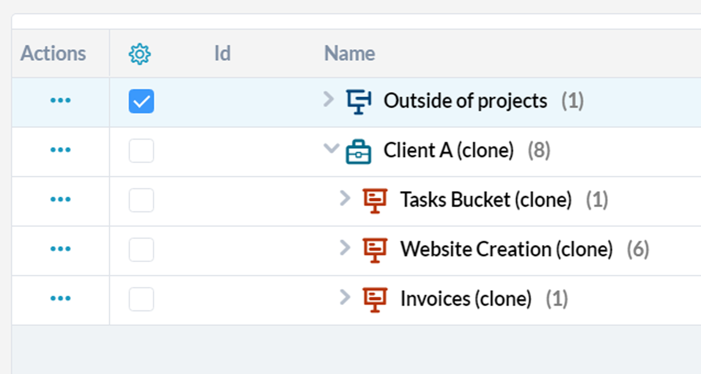
Task: Click the Client A briefcase icon
Action: coord(358,152)
